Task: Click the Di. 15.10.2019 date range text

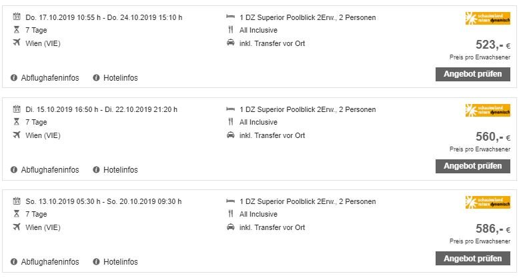Action: click(x=101, y=109)
